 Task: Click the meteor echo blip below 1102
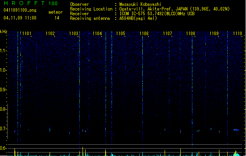[50, 130]
